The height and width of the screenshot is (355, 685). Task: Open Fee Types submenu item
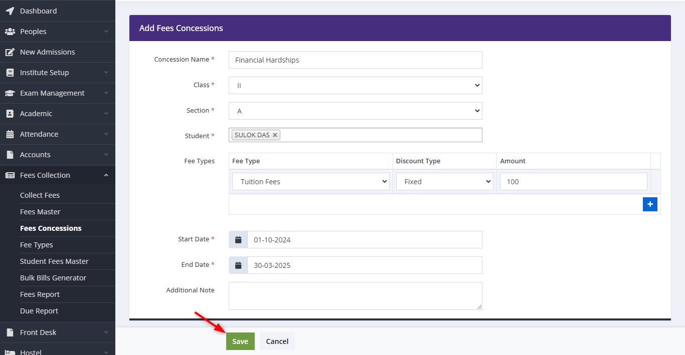coord(37,245)
